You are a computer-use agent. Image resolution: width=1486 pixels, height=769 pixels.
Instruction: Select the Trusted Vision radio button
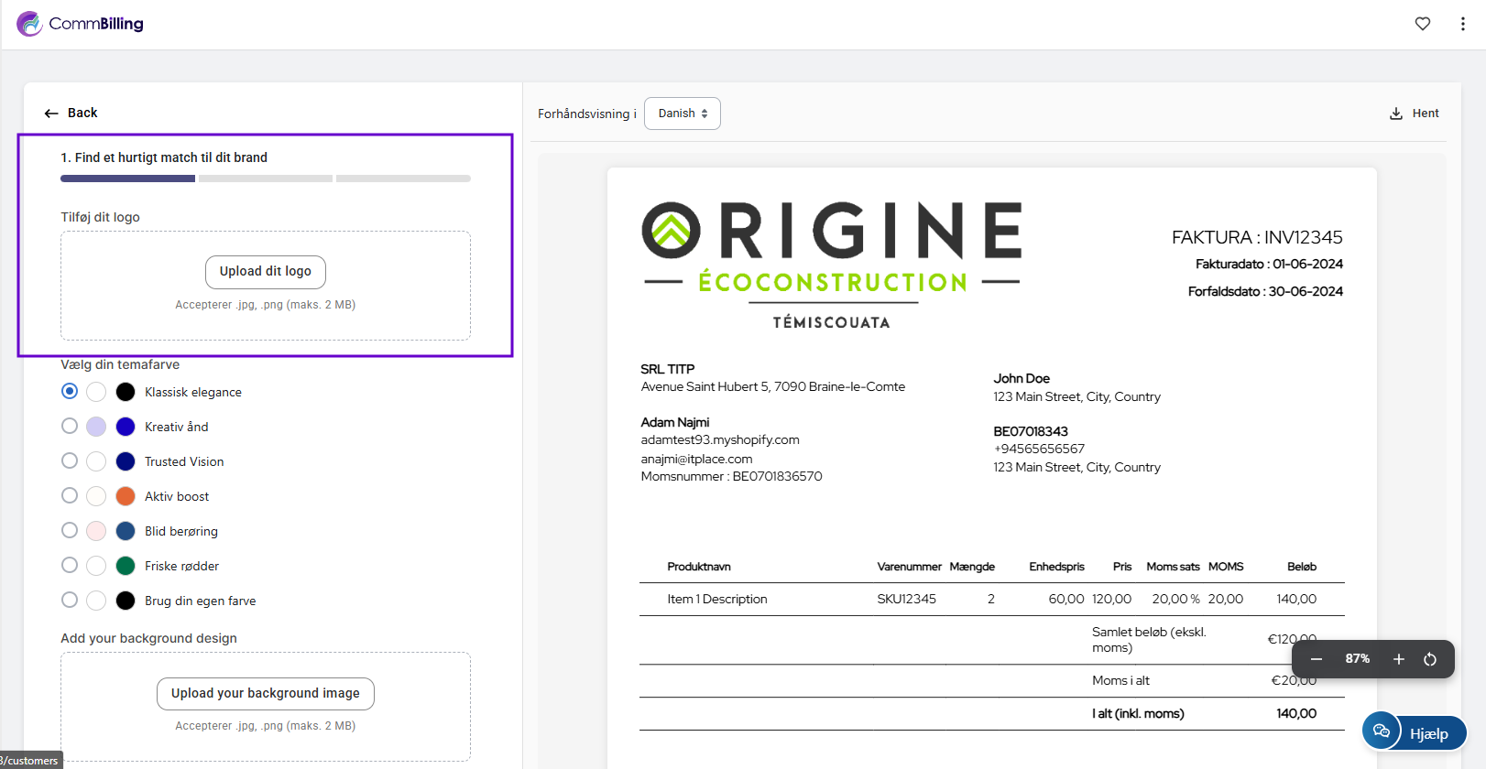70,461
